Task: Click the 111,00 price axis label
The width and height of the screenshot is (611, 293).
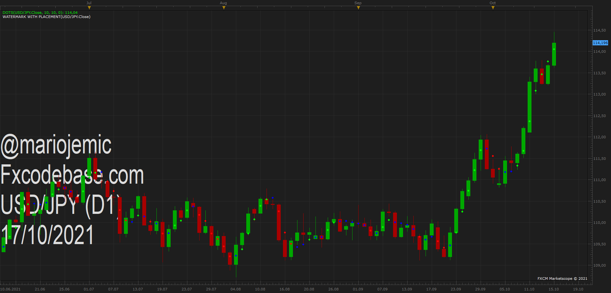Action: 599,180
